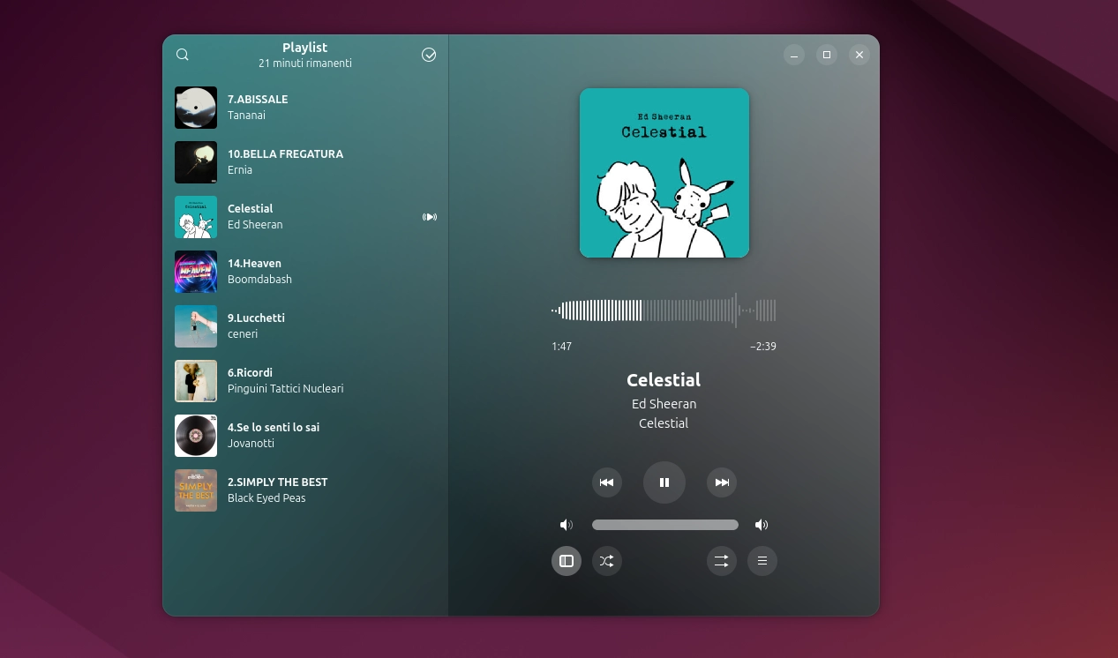Maximize the music player window
The height and width of the screenshot is (658, 1118).
click(x=827, y=55)
